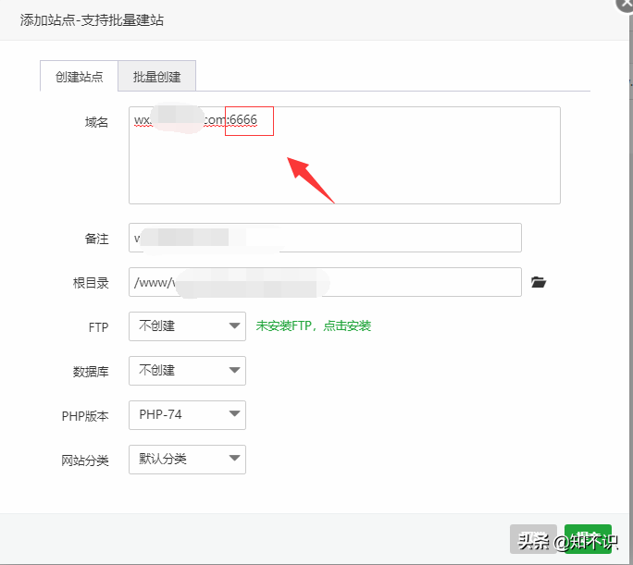Focus the 备注 input field
The height and width of the screenshot is (565, 633).
[325, 238]
